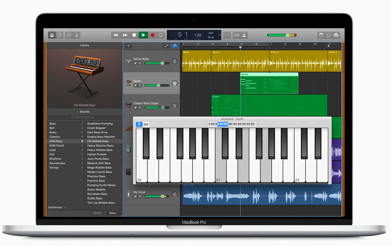Shift keyboard range left with arrow
This screenshot has width=391, height=246.
[x=206, y=124]
